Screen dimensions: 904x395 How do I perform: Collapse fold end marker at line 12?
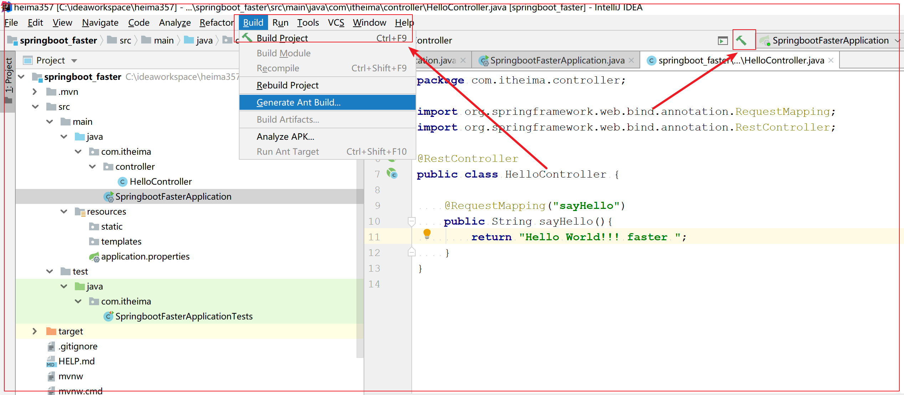coord(411,252)
